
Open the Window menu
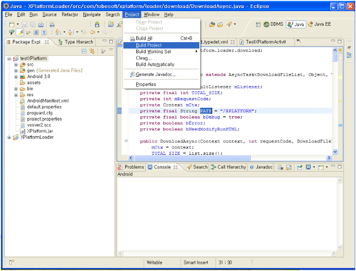point(151,15)
